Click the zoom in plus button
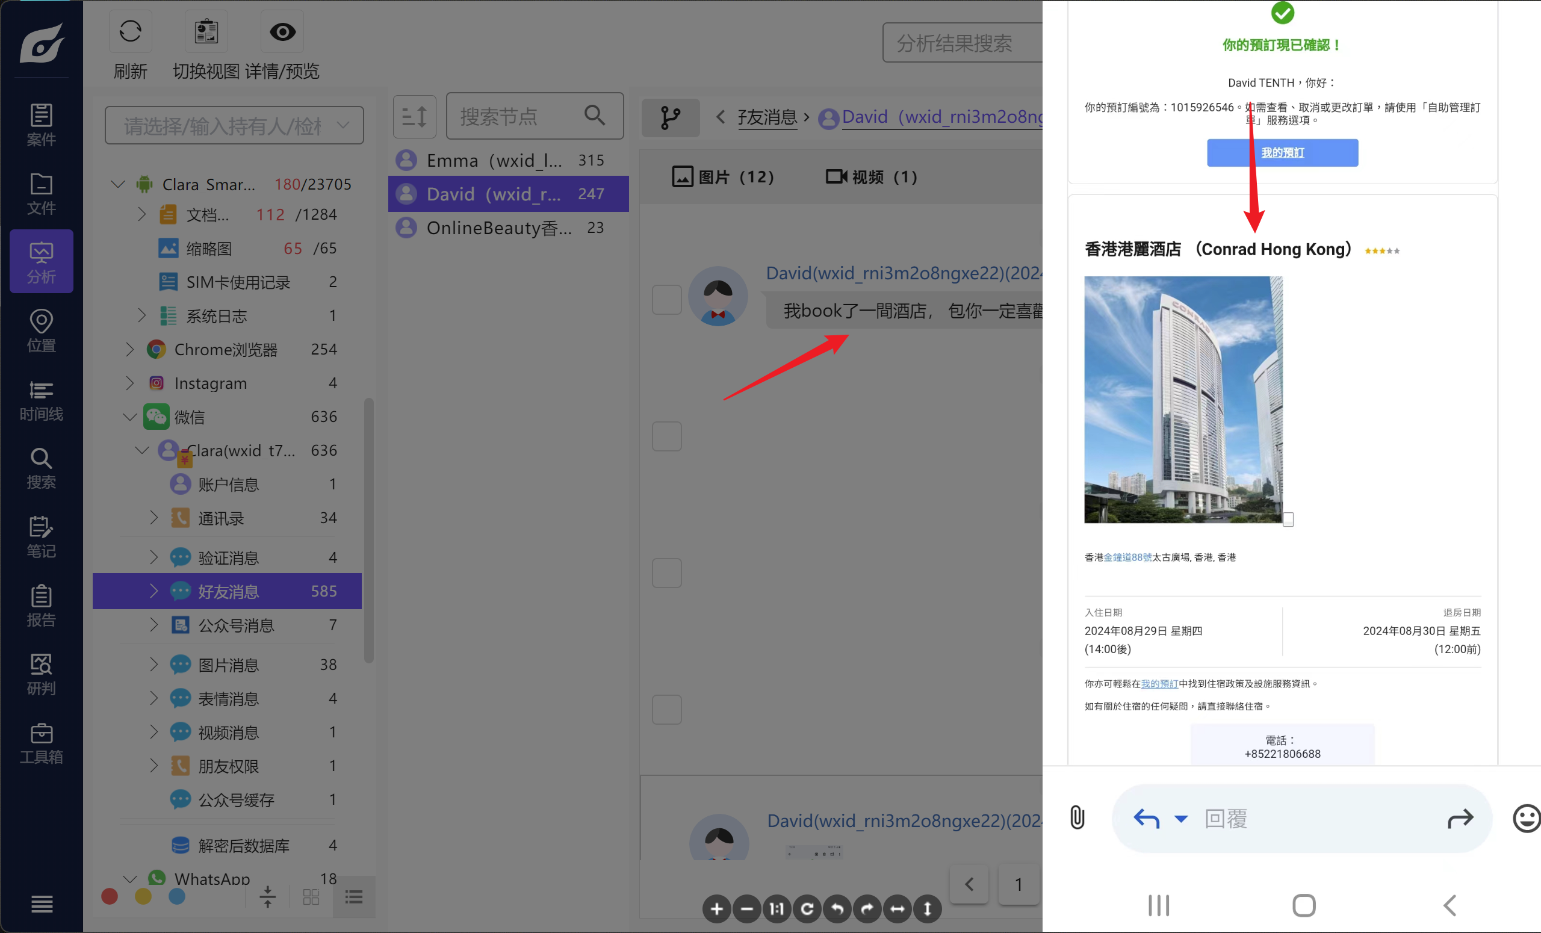The width and height of the screenshot is (1541, 933). point(717,908)
